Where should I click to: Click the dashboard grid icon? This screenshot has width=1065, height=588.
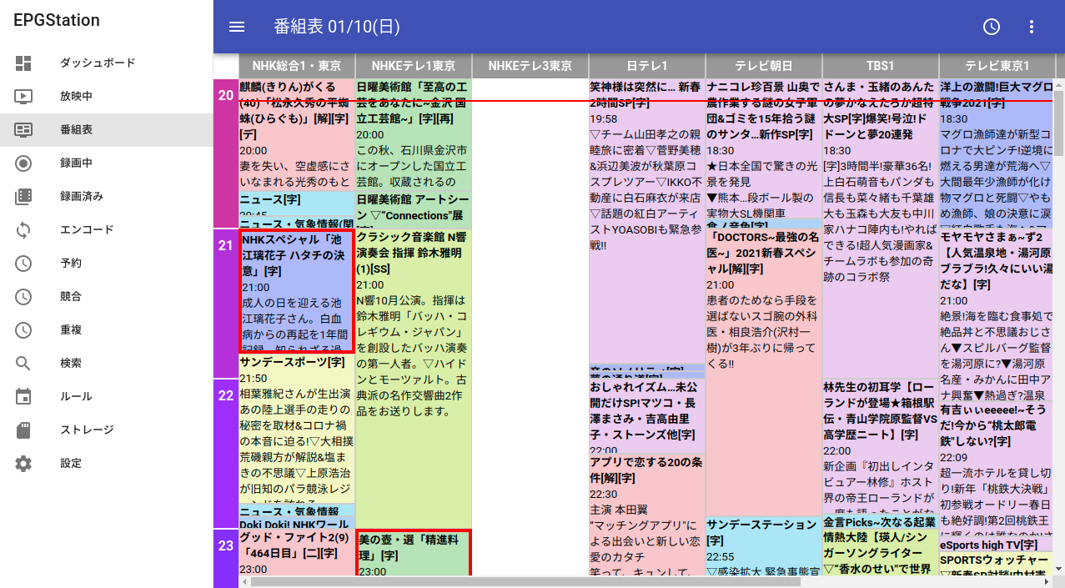coord(23,63)
